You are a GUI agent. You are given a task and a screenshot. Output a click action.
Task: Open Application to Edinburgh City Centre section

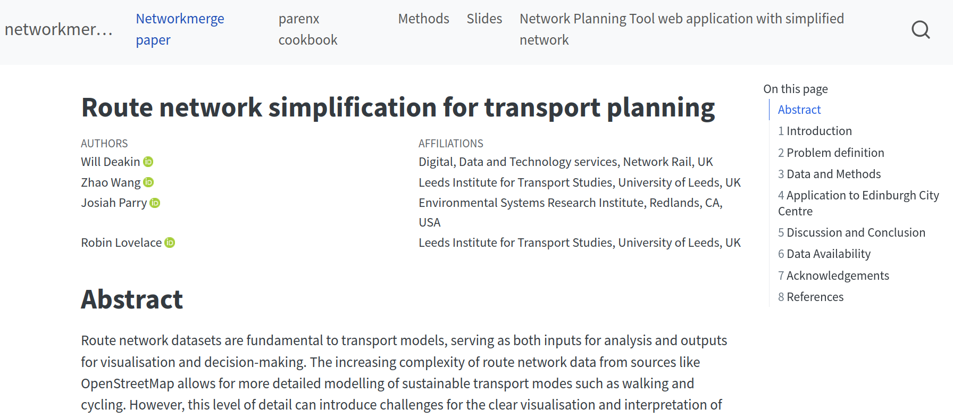click(x=858, y=203)
